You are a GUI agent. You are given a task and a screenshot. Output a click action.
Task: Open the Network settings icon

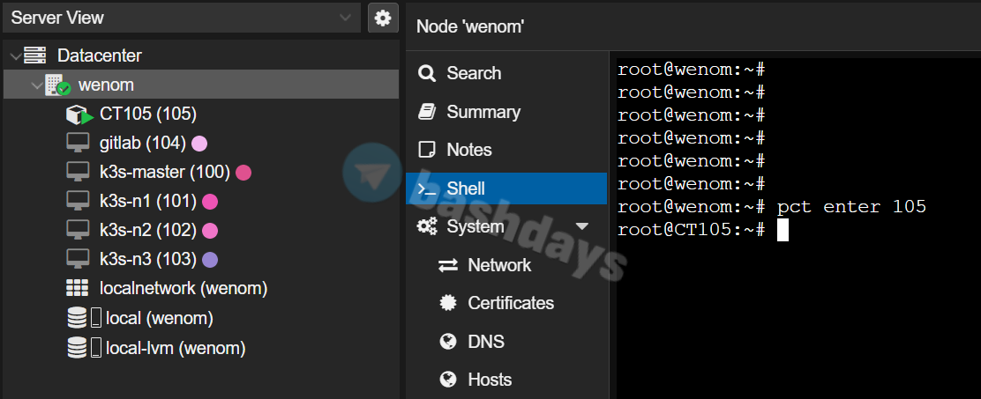448,265
